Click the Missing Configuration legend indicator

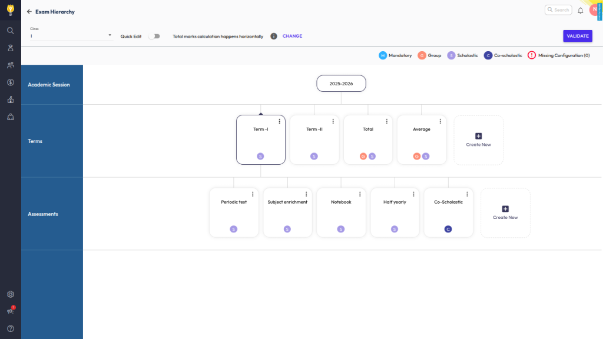coord(532,55)
